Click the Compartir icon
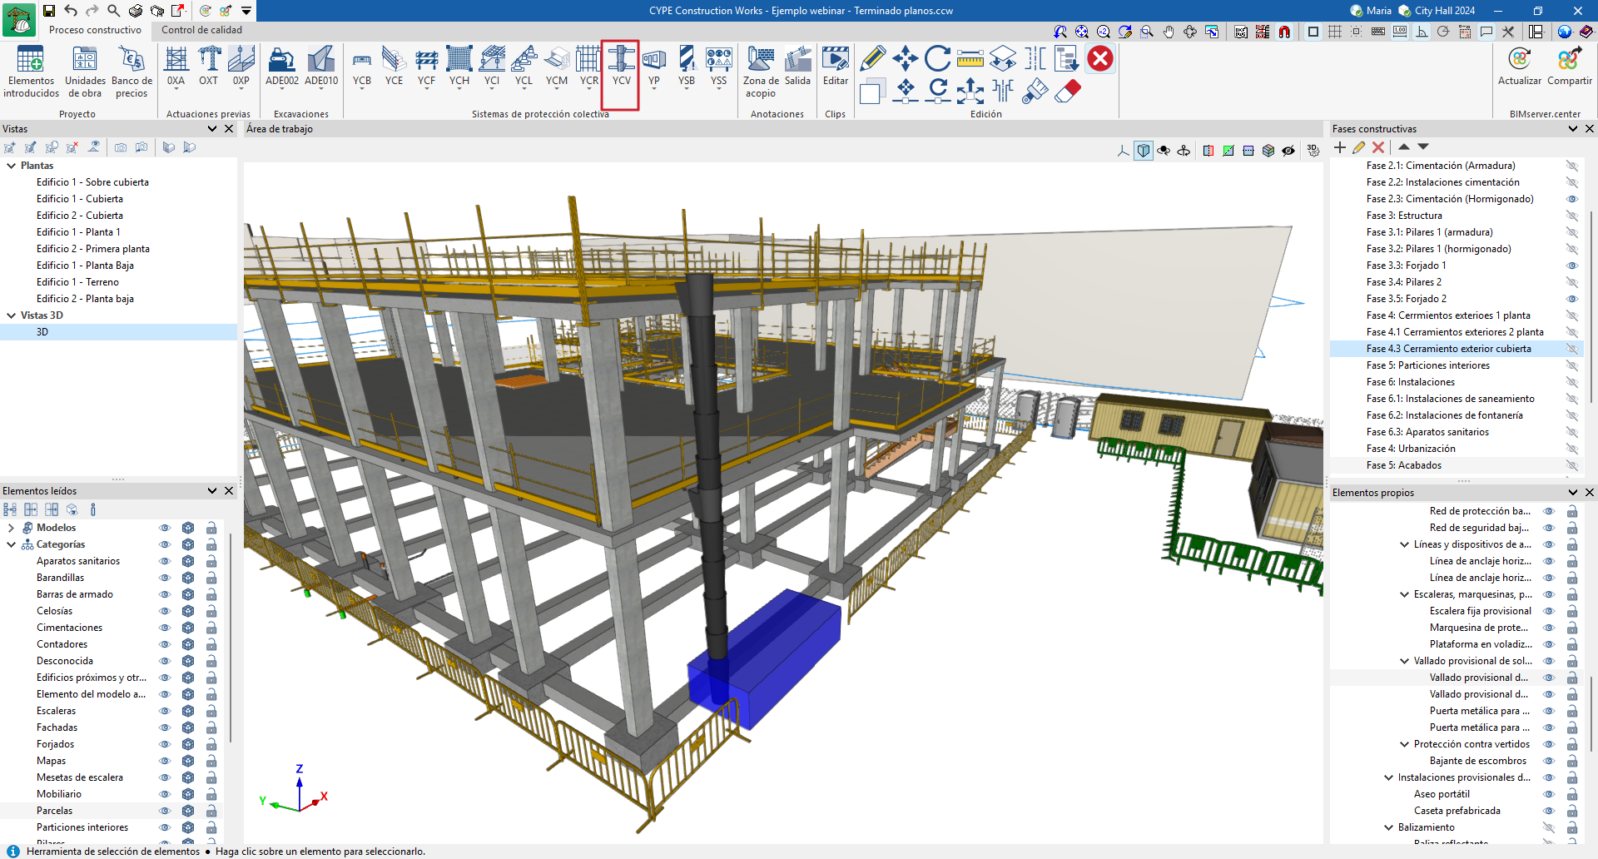Viewport: 1598px width, 859px height. (x=1570, y=67)
